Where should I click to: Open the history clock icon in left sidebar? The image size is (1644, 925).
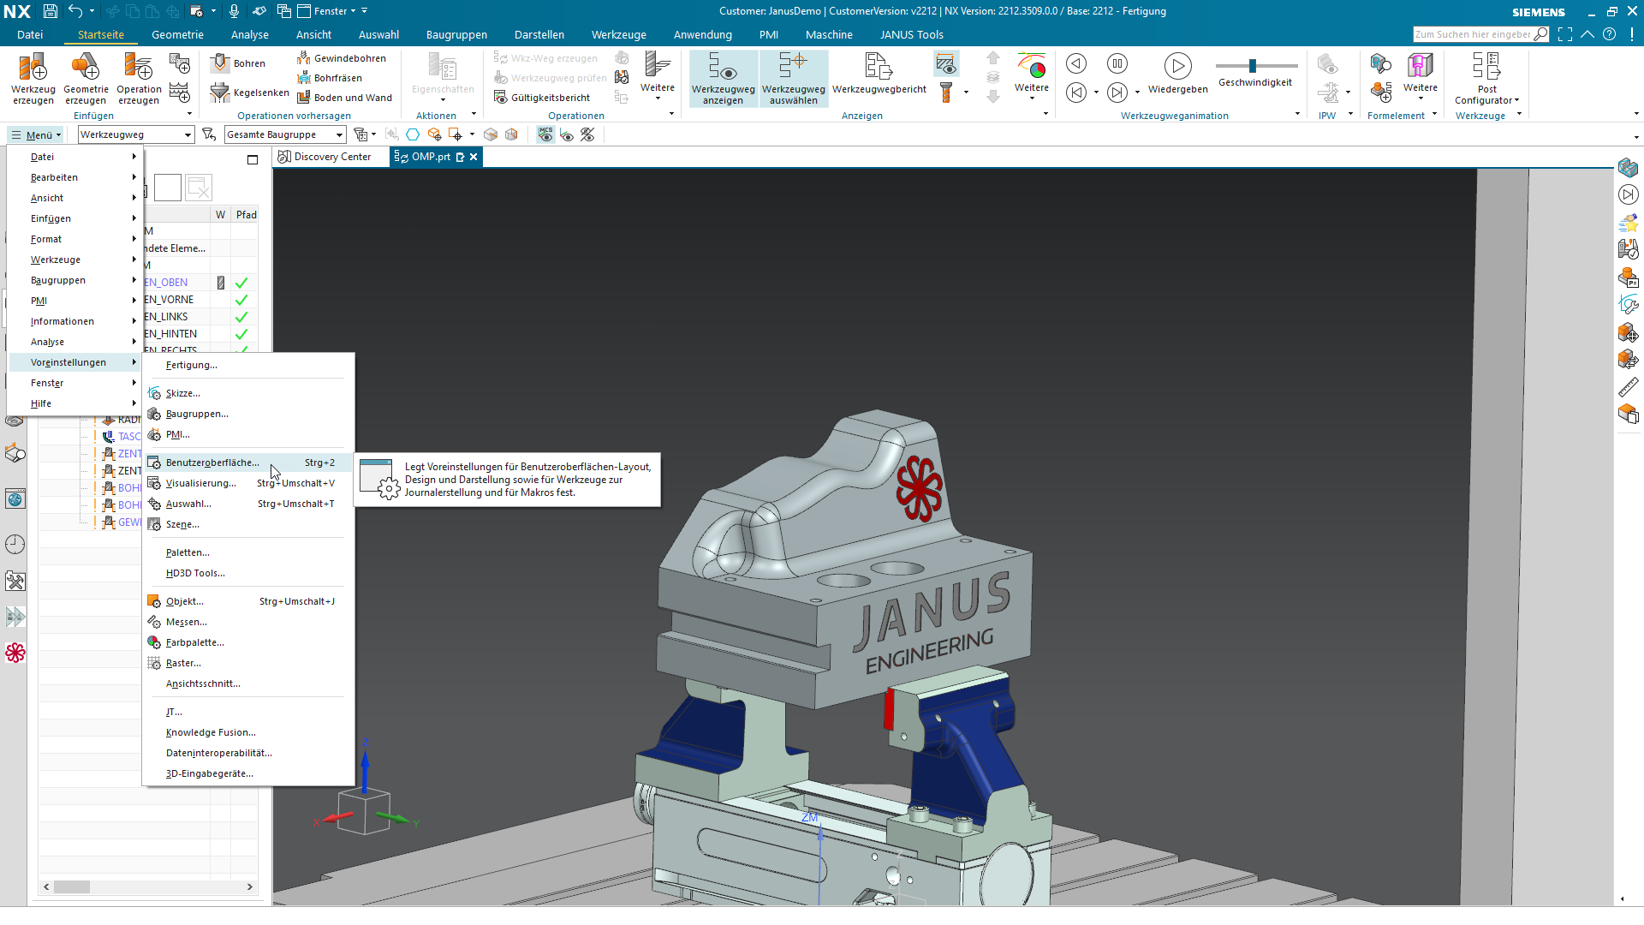tap(15, 544)
